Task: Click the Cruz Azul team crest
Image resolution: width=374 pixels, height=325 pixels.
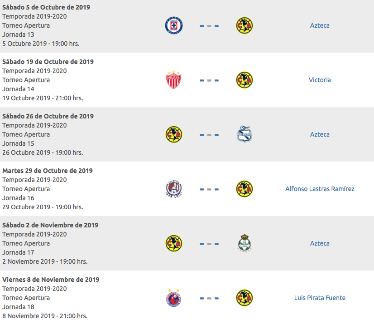Action: tap(174, 25)
